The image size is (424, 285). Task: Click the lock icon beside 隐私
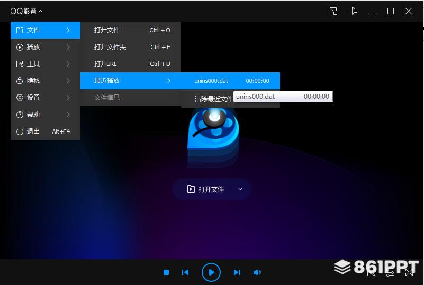click(x=20, y=81)
